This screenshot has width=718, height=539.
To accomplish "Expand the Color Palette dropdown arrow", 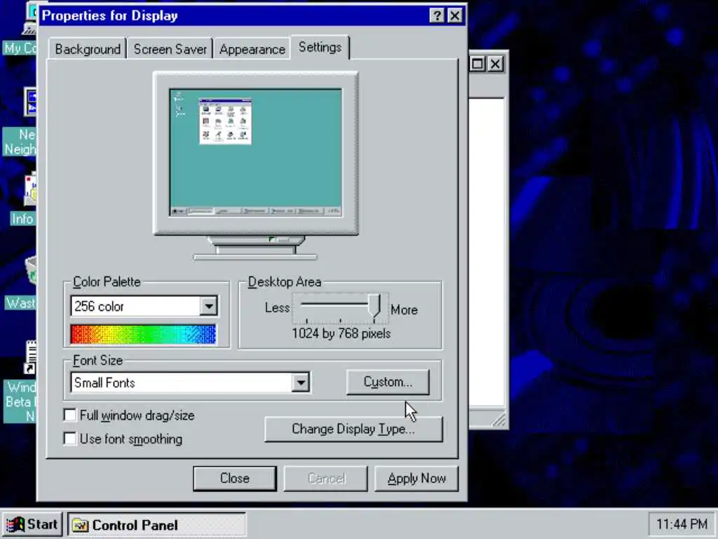I will coord(208,306).
